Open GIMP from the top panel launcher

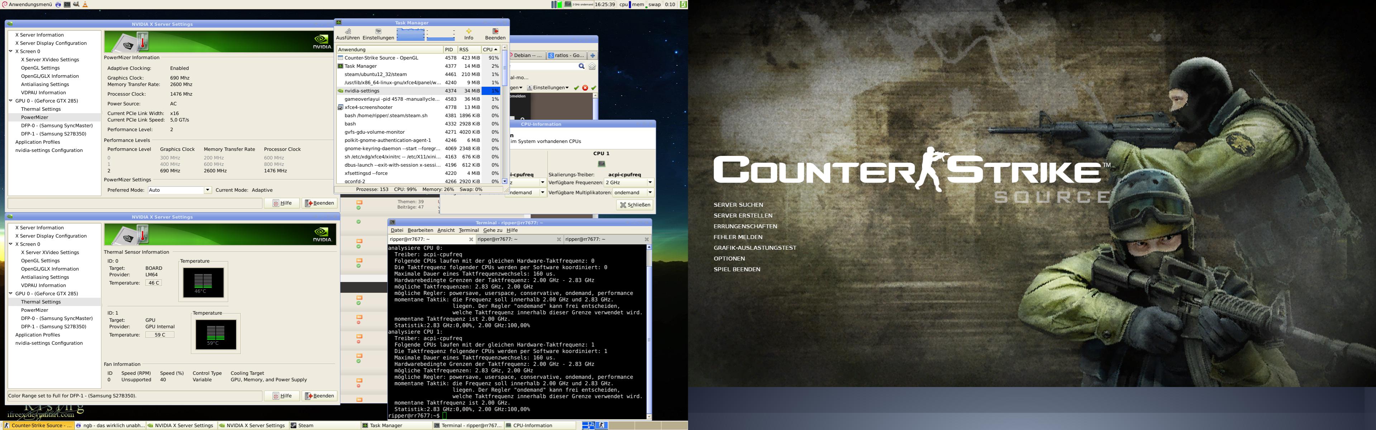click(x=76, y=4)
